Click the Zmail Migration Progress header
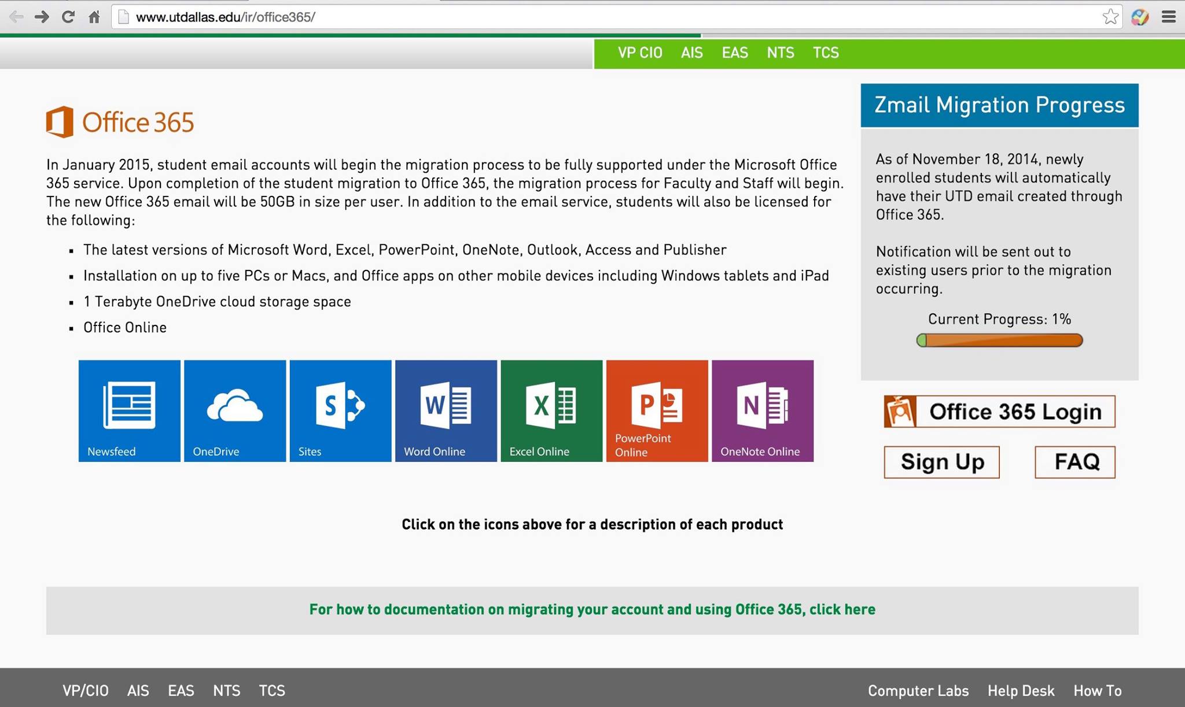The height and width of the screenshot is (707, 1185). click(x=999, y=105)
